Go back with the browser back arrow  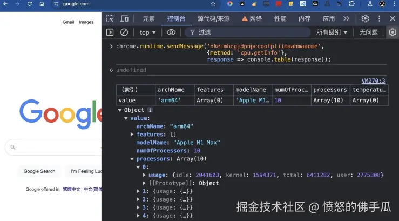tap(5, 4)
